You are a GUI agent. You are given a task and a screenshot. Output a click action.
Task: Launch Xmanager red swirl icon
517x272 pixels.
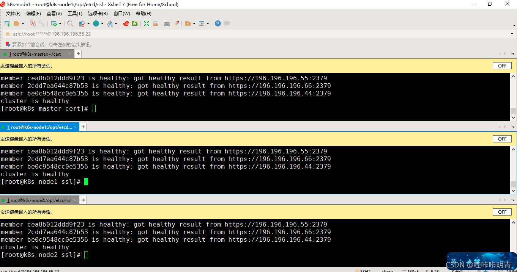pos(126,23)
